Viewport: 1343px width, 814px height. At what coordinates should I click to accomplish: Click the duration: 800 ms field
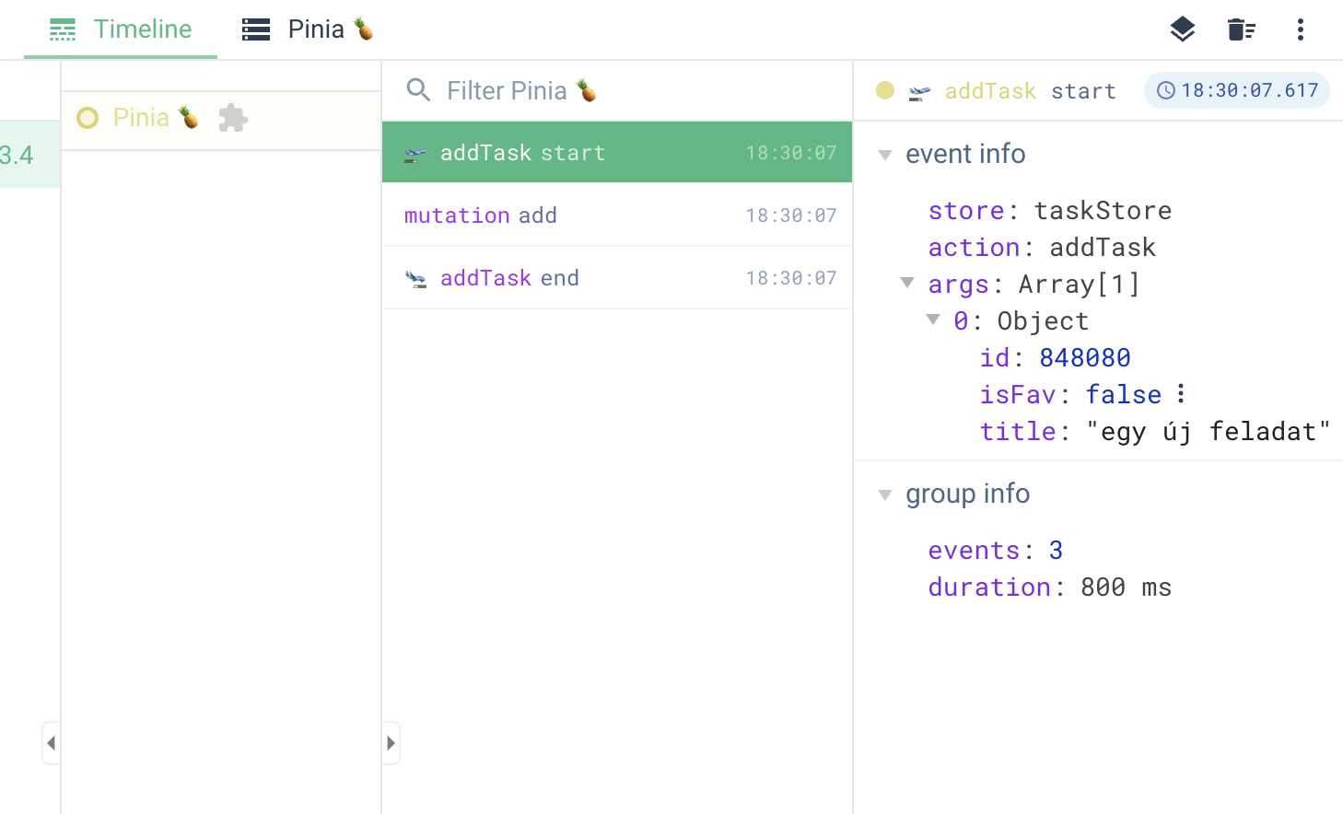point(1050,587)
